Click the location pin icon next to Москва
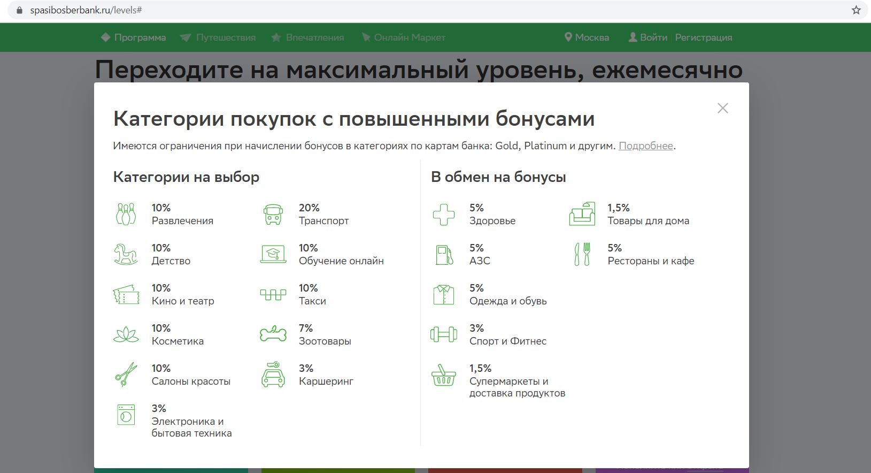 click(x=568, y=37)
